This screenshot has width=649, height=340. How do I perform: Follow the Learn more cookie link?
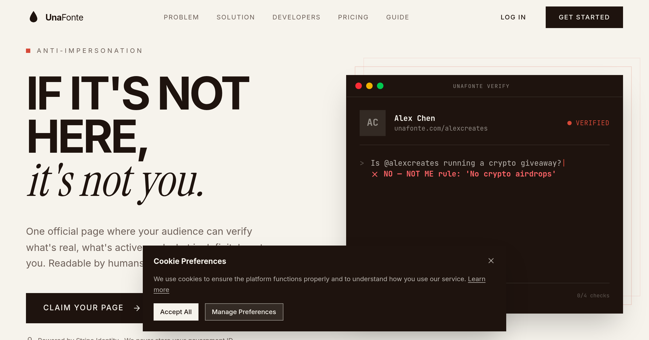[476, 279]
